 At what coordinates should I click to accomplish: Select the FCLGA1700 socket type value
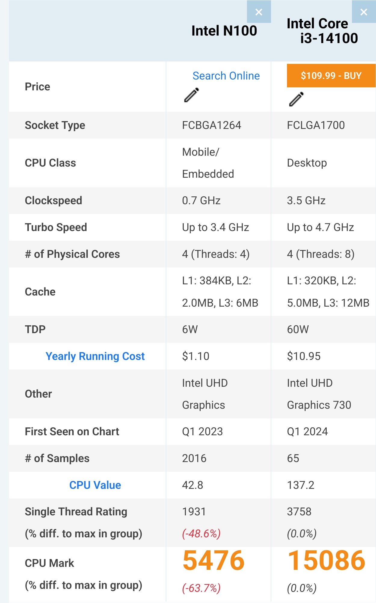[316, 125]
